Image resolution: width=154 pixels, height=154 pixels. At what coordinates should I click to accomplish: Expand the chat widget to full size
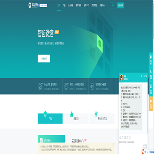point(145,76)
